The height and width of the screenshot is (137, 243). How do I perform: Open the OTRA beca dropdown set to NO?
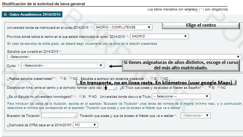[x=86, y=125]
